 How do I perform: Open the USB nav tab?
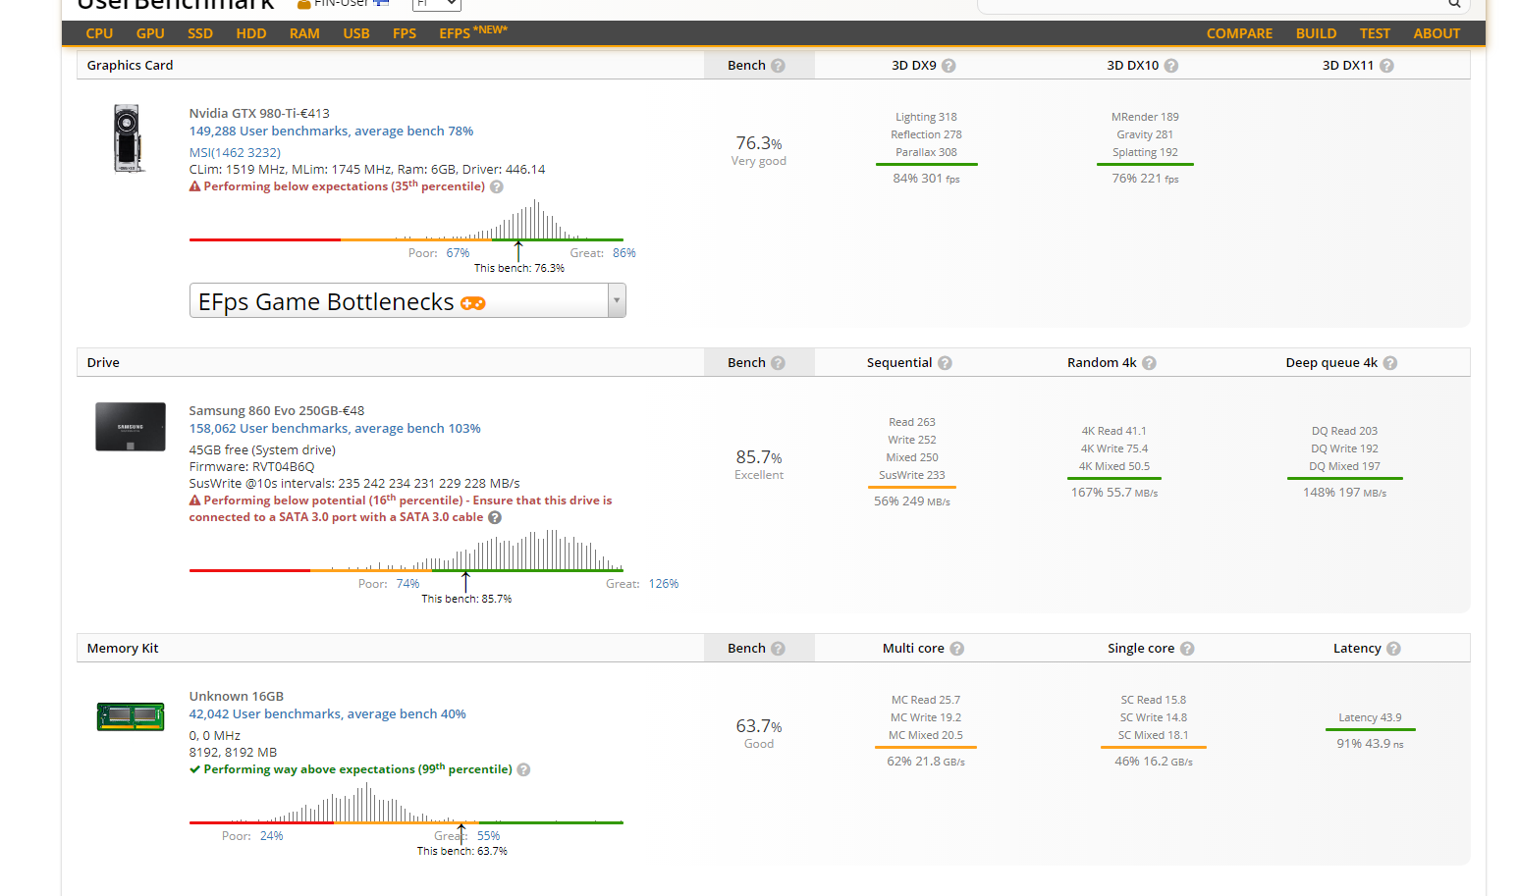tap(356, 33)
